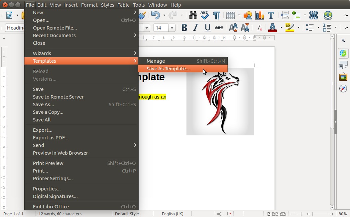Click the zoom in plus button
The height and width of the screenshot is (217, 350).
pos(332,214)
